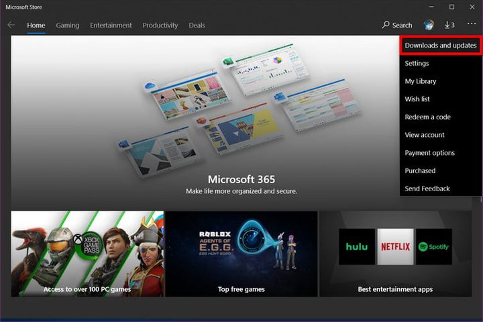Click the Spotify logo

pos(434,246)
